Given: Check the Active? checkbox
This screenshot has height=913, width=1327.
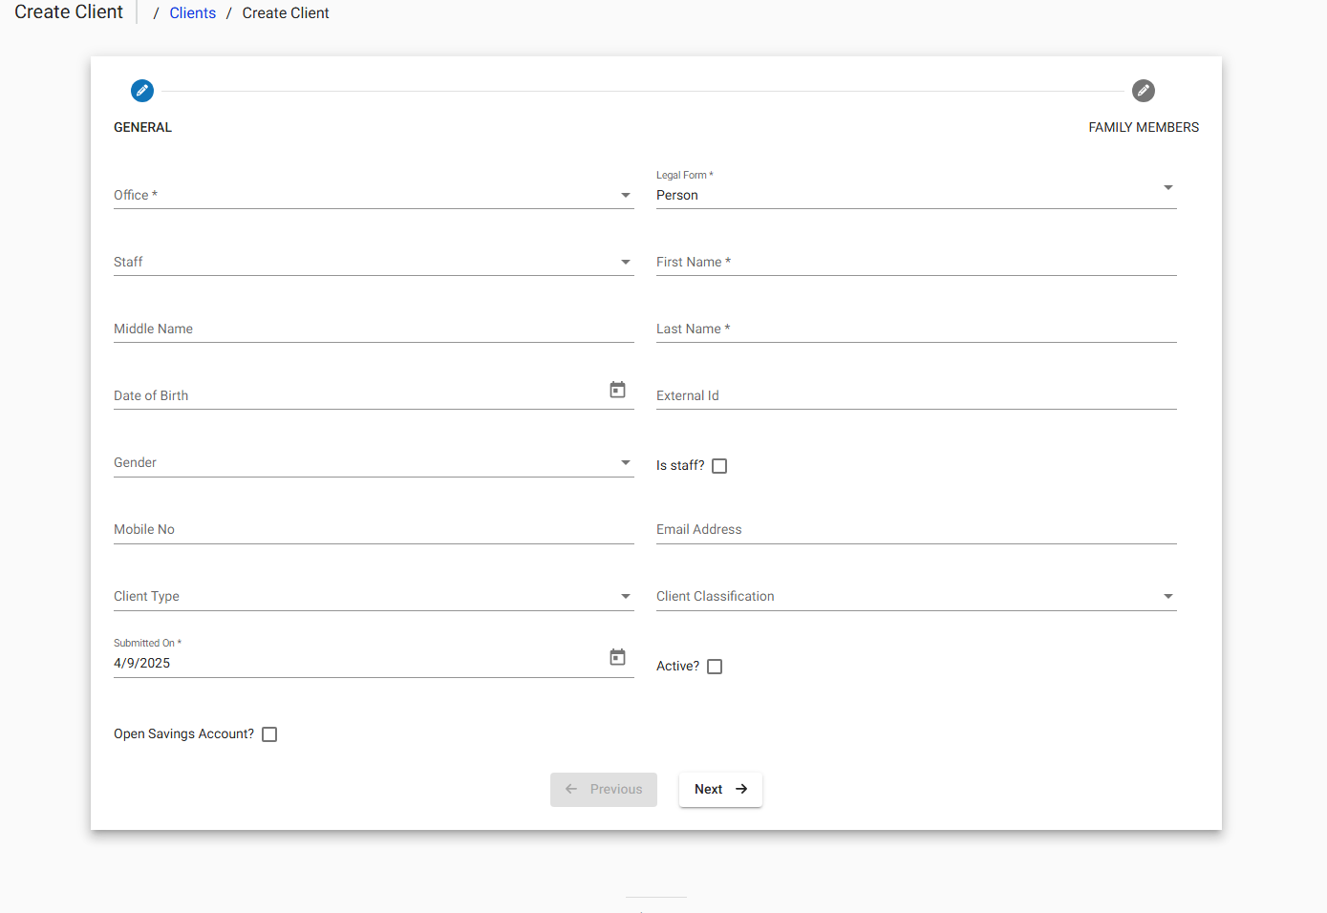Looking at the screenshot, I should 714,666.
